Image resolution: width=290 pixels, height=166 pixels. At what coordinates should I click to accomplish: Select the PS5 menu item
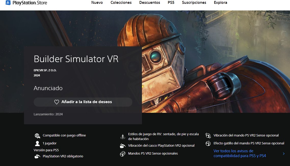[x=171, y=3]
